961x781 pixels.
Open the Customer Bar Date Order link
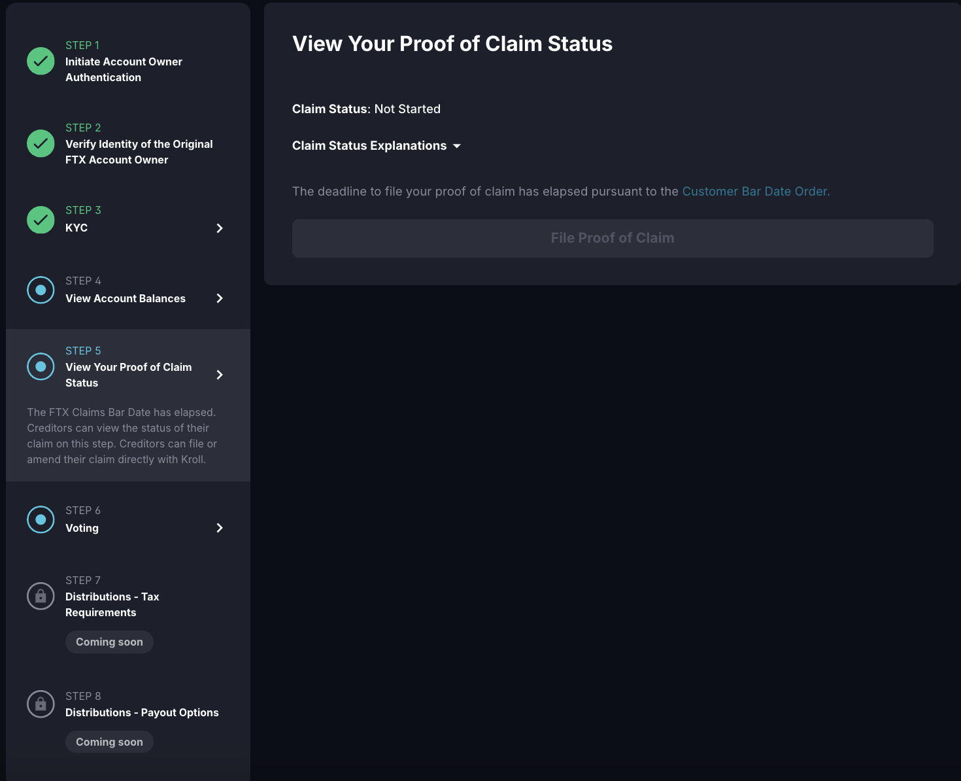pos(754,191)
